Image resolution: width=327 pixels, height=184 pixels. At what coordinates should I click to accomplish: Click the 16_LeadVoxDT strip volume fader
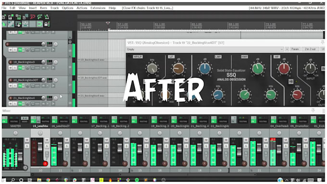[x=60, y=147]
